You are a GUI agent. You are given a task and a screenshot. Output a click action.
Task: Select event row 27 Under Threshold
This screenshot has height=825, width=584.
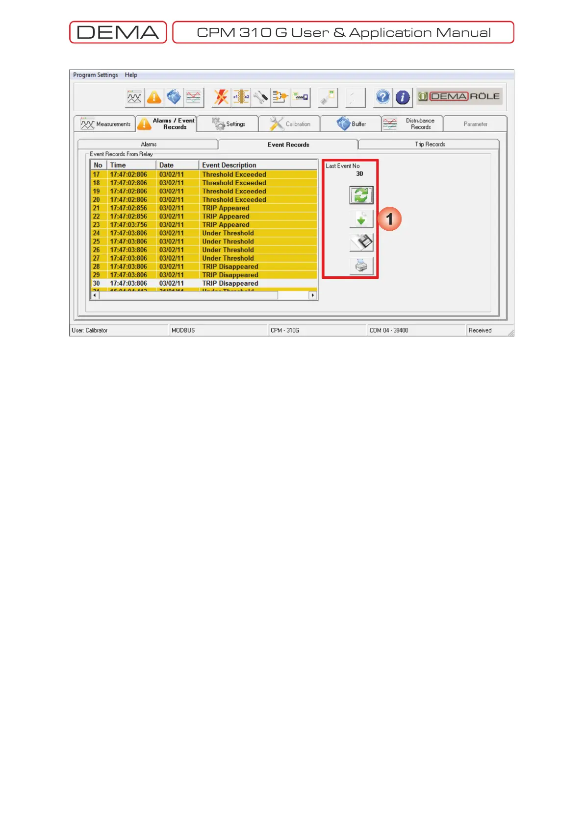click(x=204, y=258)
